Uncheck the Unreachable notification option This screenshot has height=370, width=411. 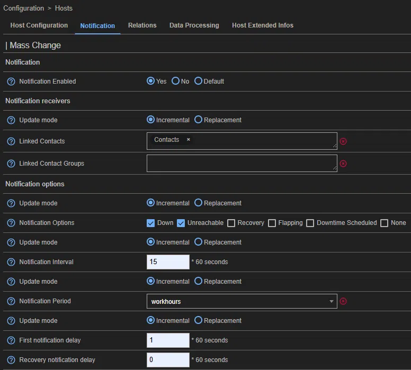[x=181, y=223]
